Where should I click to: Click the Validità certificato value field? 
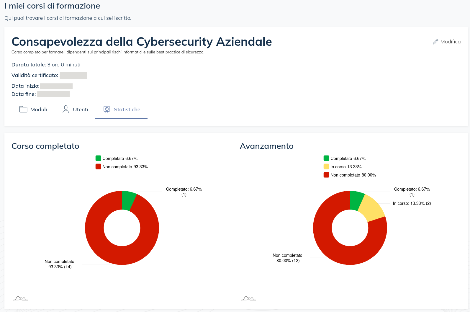pos(73,75)
